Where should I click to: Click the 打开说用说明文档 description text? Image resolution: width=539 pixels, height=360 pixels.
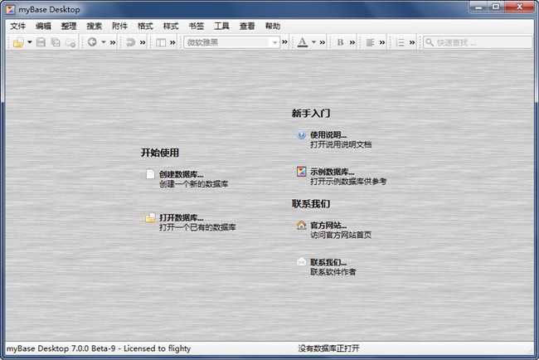point(341,144)
